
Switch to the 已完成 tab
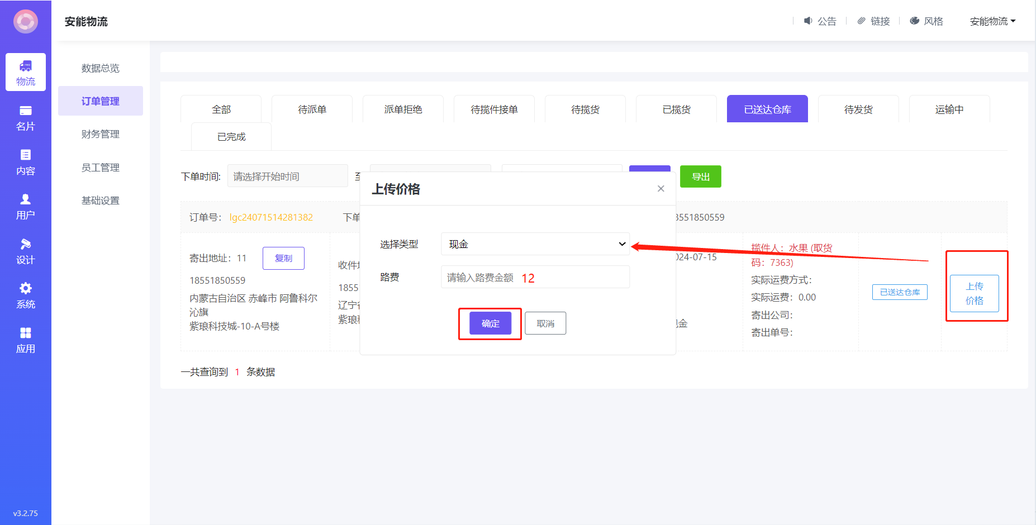coord(231,137)
